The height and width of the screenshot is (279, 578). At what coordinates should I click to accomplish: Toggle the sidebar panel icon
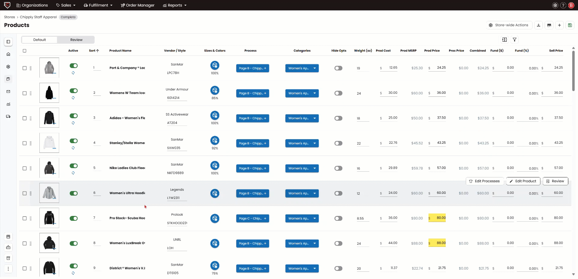8,42
